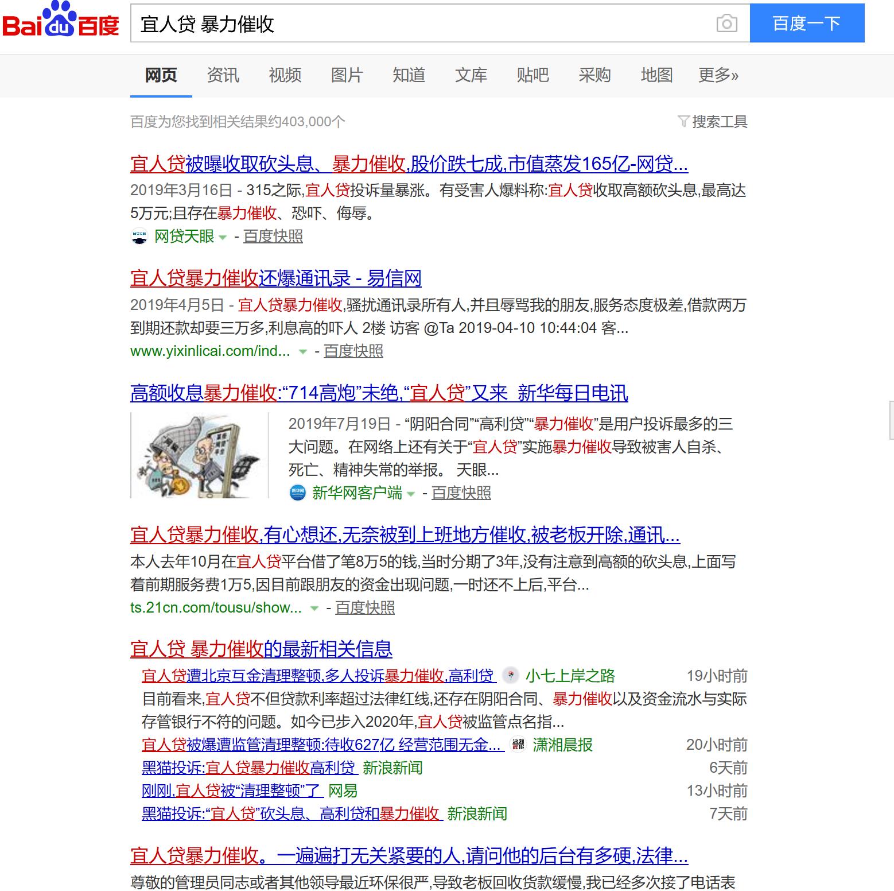The height and width of the screenshot is (891, 894).
Task: Open the 易信网 result about 暴力催收
Action: click(x=275, y=279)
